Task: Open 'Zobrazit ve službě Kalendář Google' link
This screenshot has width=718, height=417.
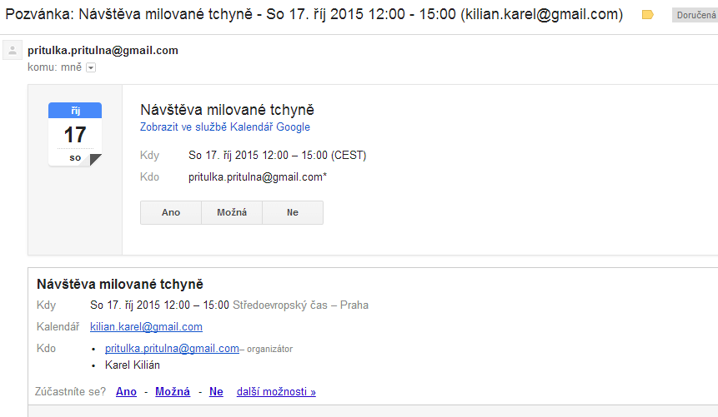Action: click(x=225, y=127)
